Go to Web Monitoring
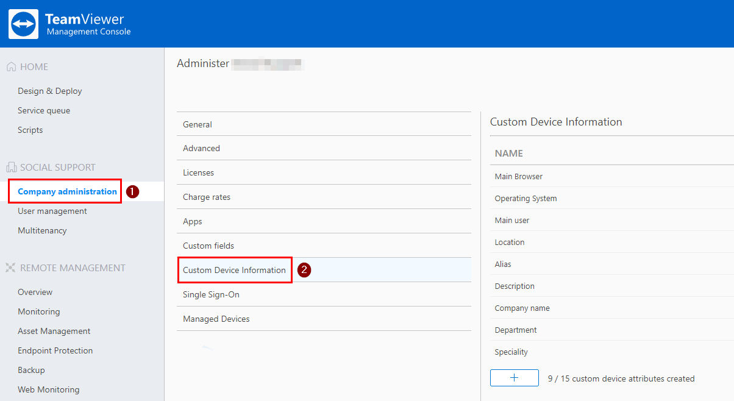This screenshot has height=401, width=734. pyautogui.click(x=49, y=389)
